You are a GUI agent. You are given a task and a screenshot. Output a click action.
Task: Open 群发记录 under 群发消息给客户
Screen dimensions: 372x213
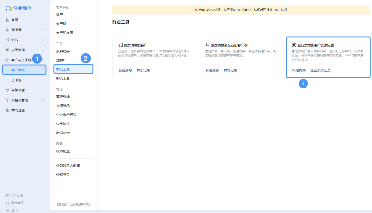tap(143, 70)
